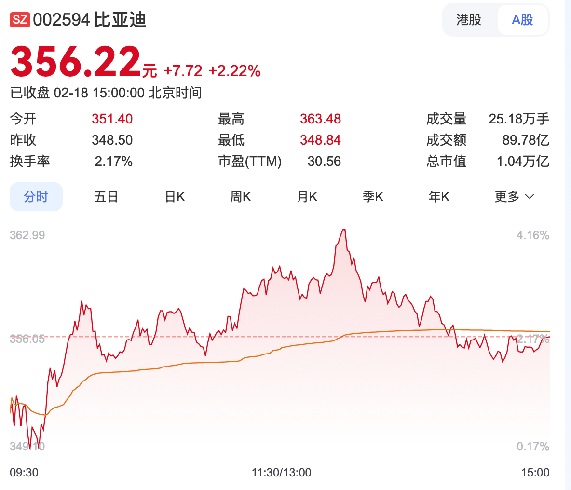Click the intraday price peak on the chart

pyautogui.click(x=344, y=230)
